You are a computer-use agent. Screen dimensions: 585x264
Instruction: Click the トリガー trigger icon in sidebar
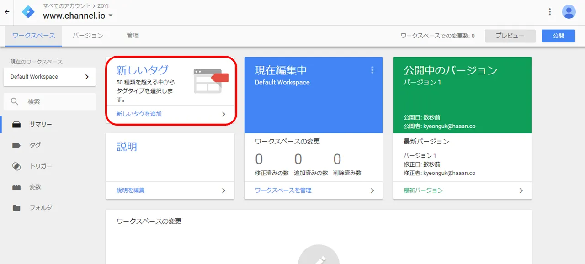click(16, 166)
